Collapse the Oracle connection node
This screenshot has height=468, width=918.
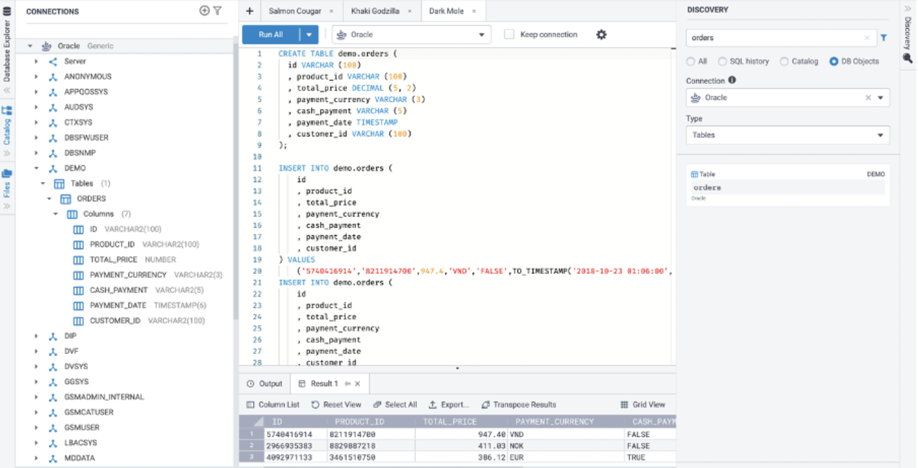(x=30, y=47)
